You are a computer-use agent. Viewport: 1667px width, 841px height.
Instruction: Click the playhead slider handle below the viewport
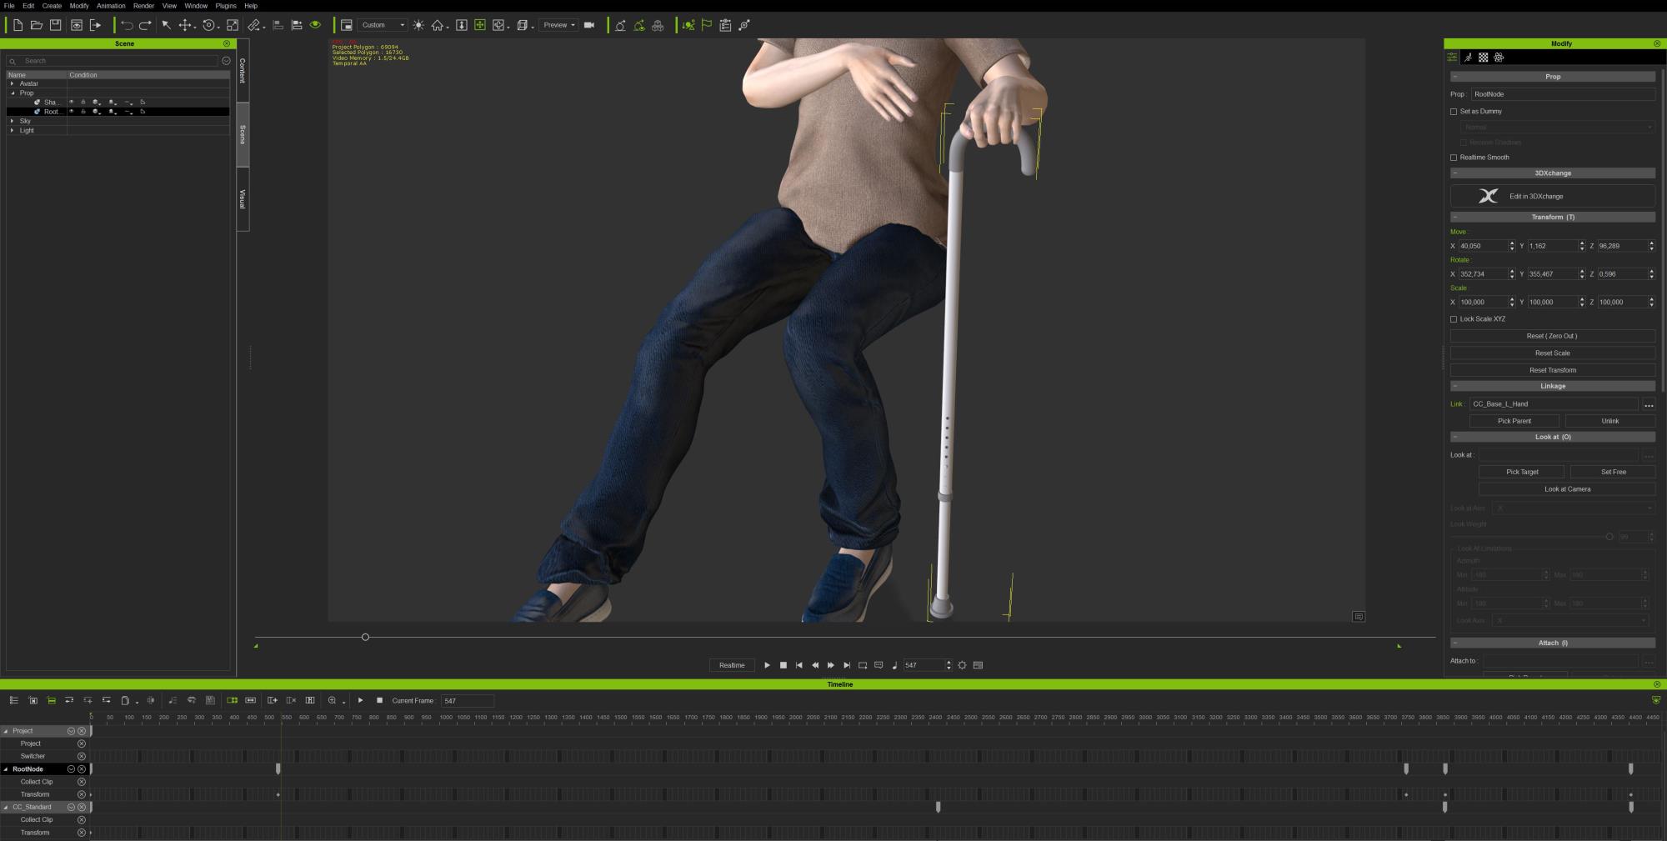tap(365, 638)
